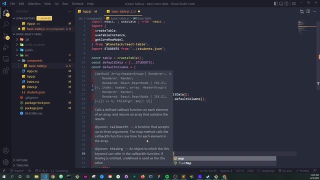Switch to the App.js editor tab
This screenshot has width=320, height=180.
coord(87,11)
